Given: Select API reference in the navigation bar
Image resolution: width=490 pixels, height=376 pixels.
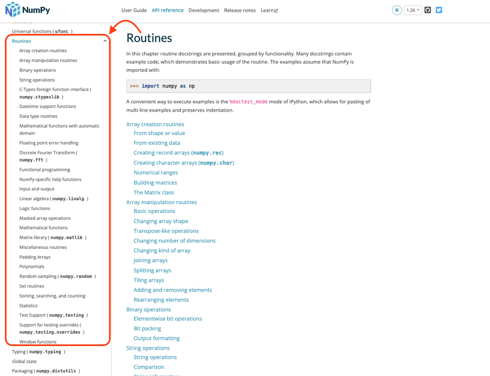Looking at the screenshot, I should (167, 10).
